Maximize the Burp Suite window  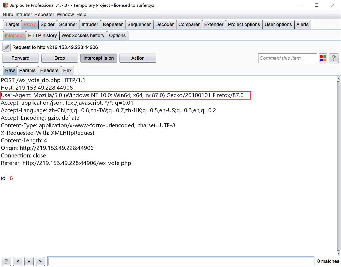tap(317, 5)
